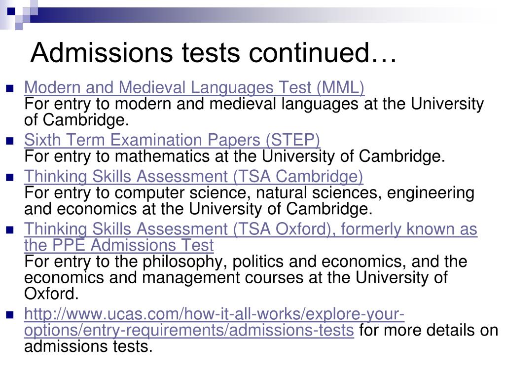The width and height of the screenshot is (505, 379).
Task: Click 'the PPE Admissions Test' link line
Action: 119,245
